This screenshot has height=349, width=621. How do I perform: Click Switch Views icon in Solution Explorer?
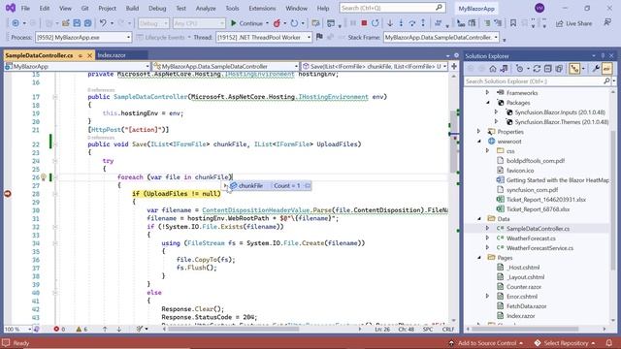pos(504,69)
